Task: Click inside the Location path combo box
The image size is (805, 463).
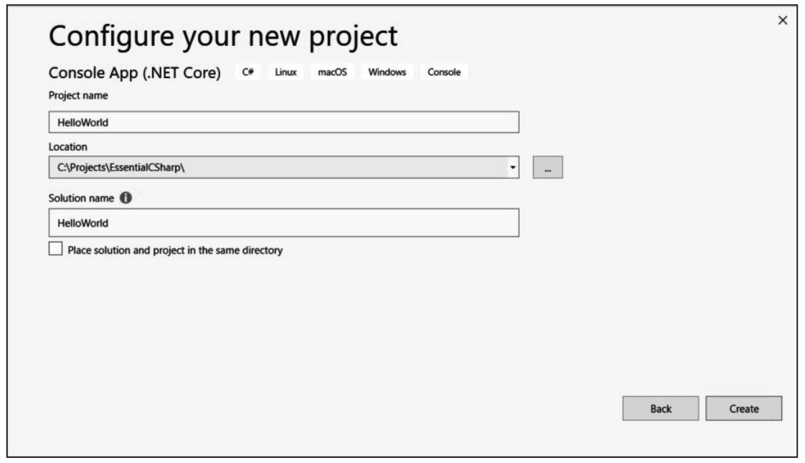Action: (x=276, y=168)
